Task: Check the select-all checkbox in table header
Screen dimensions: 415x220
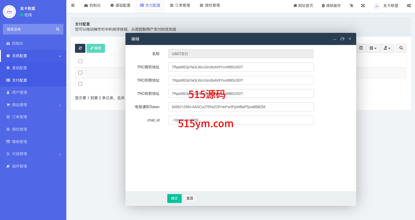Action: 80,61
